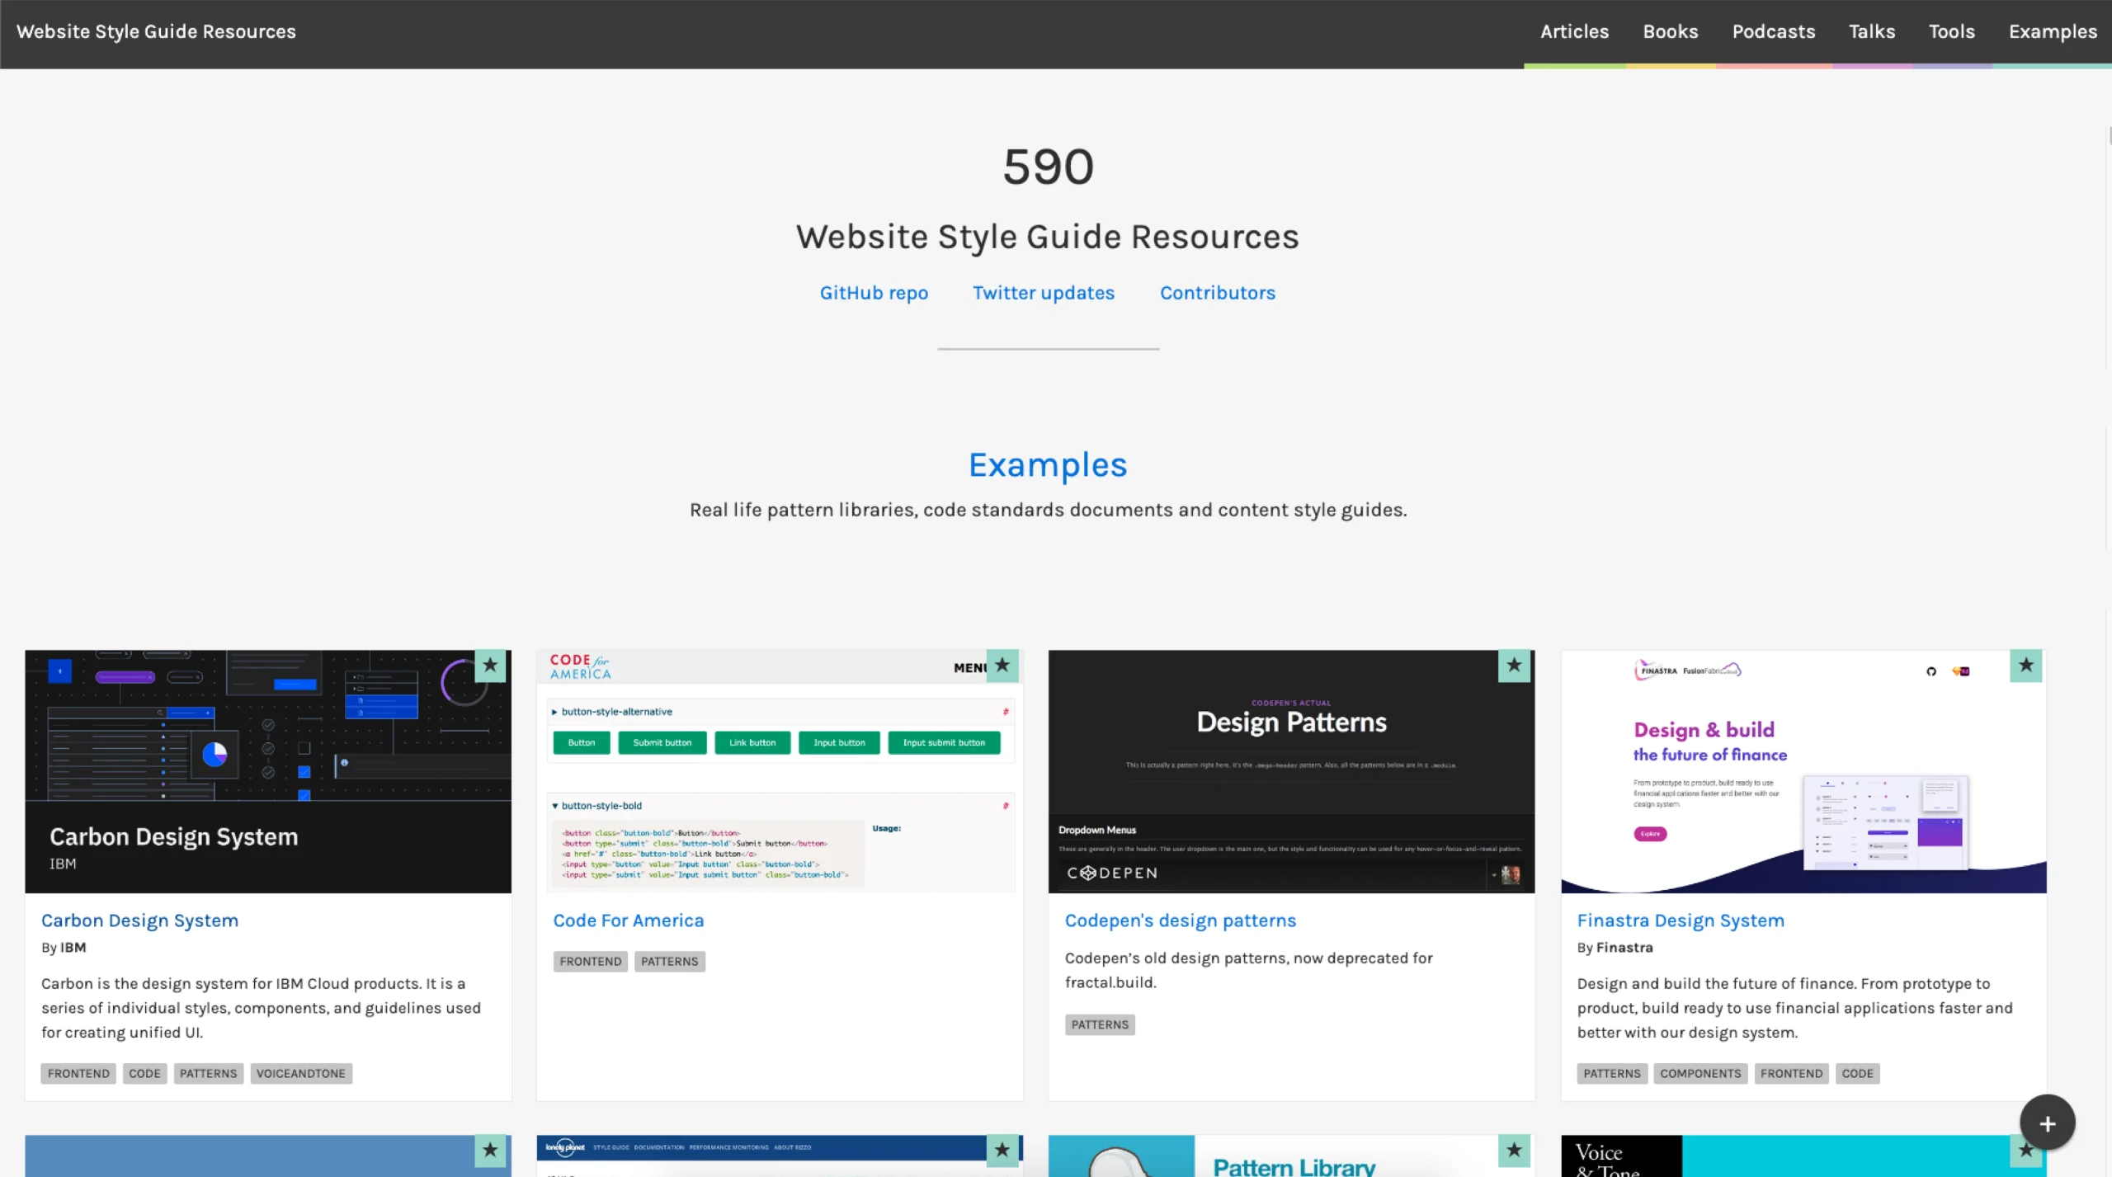This screenshot has height=1177, width=2112.
Task: Click PATTERNS tag on Code For America card
Action: point(669,962)
